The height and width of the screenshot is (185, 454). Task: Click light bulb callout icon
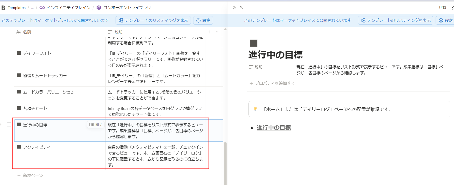tap(255, 109)
